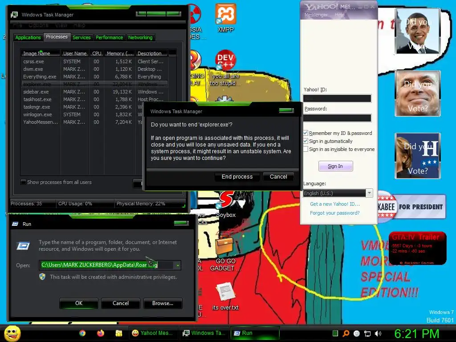Click the GTA:IV Trailer countdown gadget

tap(417, 248)
